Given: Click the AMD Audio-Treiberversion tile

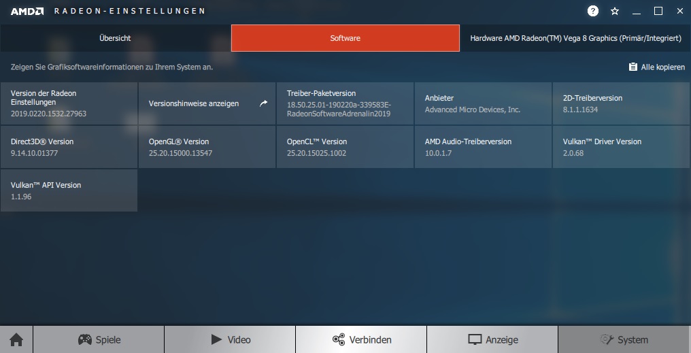Looking at the screenshot, I should [483, 147].
